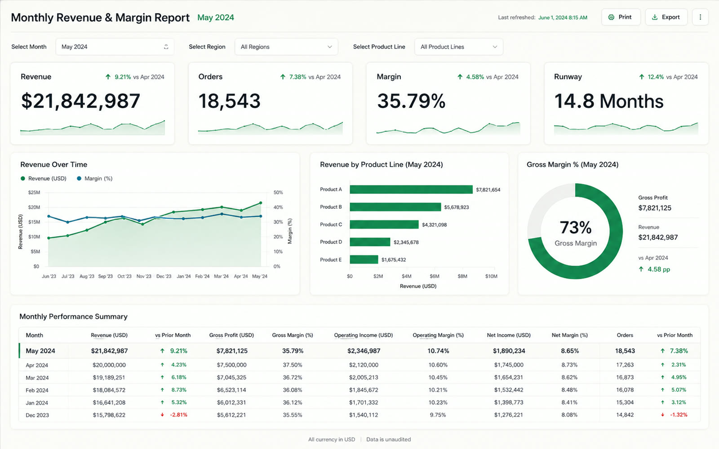
Task: Click the Dec 2023 orders red down arrow
Action: pos(662,415)
